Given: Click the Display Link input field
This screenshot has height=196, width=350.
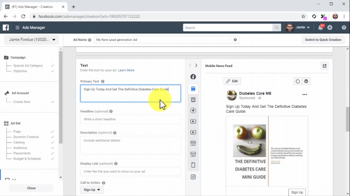Looking at the screenshot, I should tap(130, 171).
